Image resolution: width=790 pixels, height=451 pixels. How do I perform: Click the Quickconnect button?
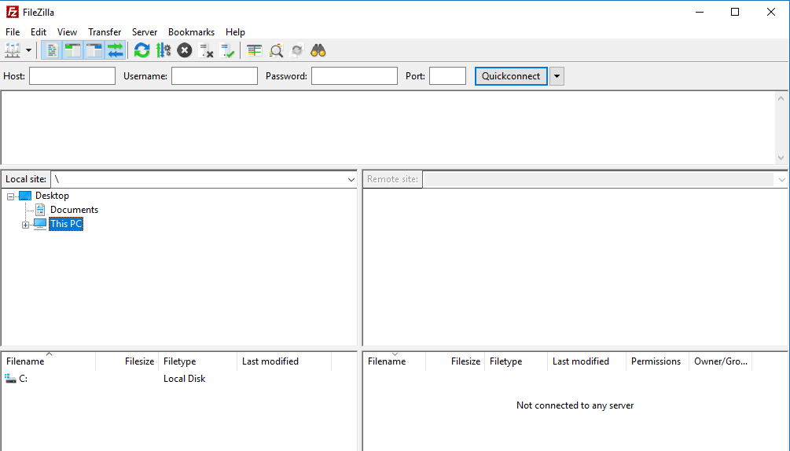coord(511,76)
